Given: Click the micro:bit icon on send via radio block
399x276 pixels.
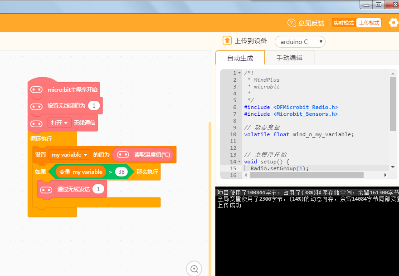Looking at the screenshot, I should tap(46, 190).
